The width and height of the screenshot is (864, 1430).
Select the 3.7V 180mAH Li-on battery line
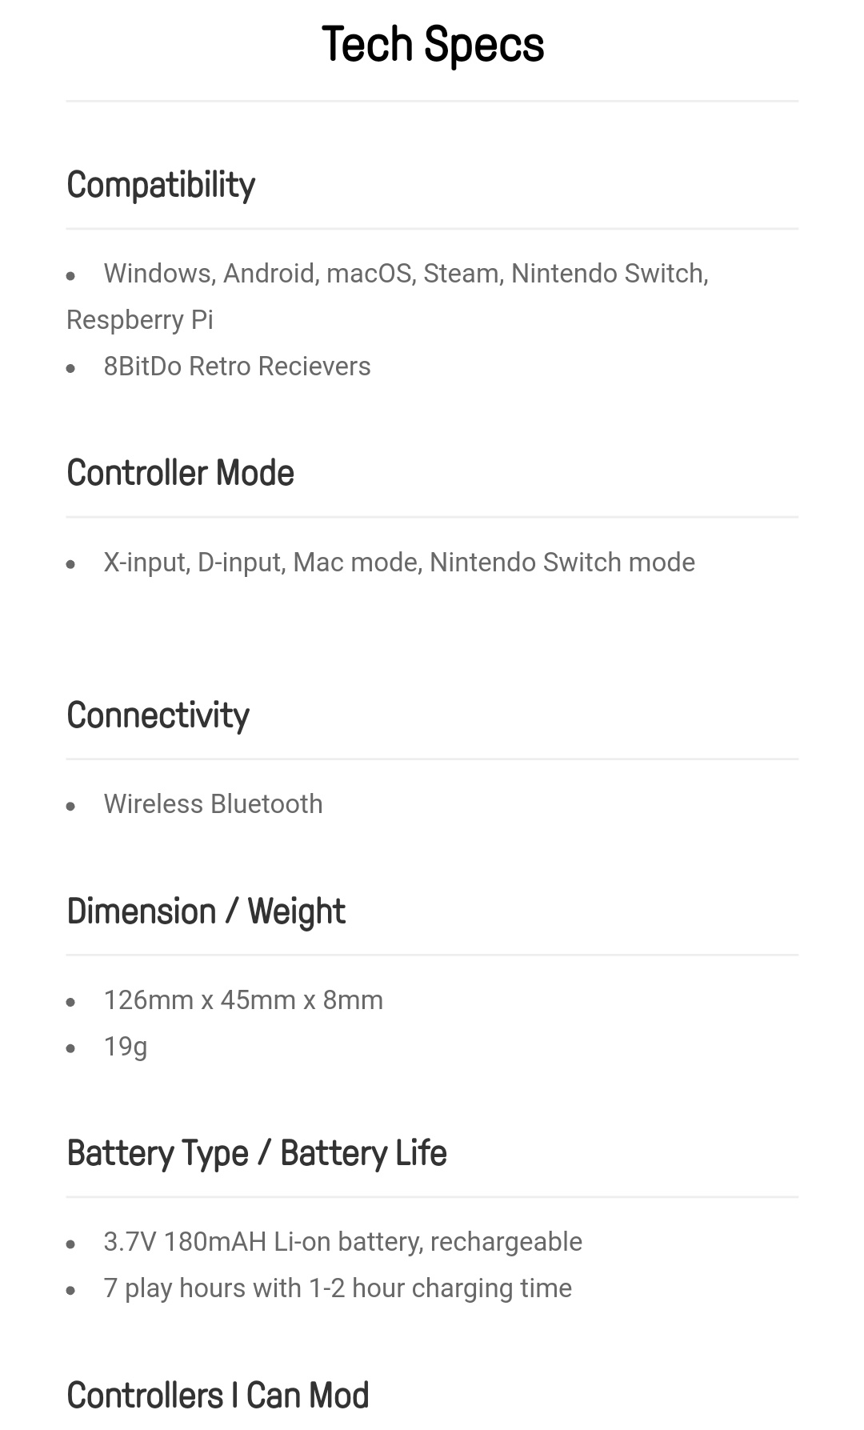[x=342, y=1242]
